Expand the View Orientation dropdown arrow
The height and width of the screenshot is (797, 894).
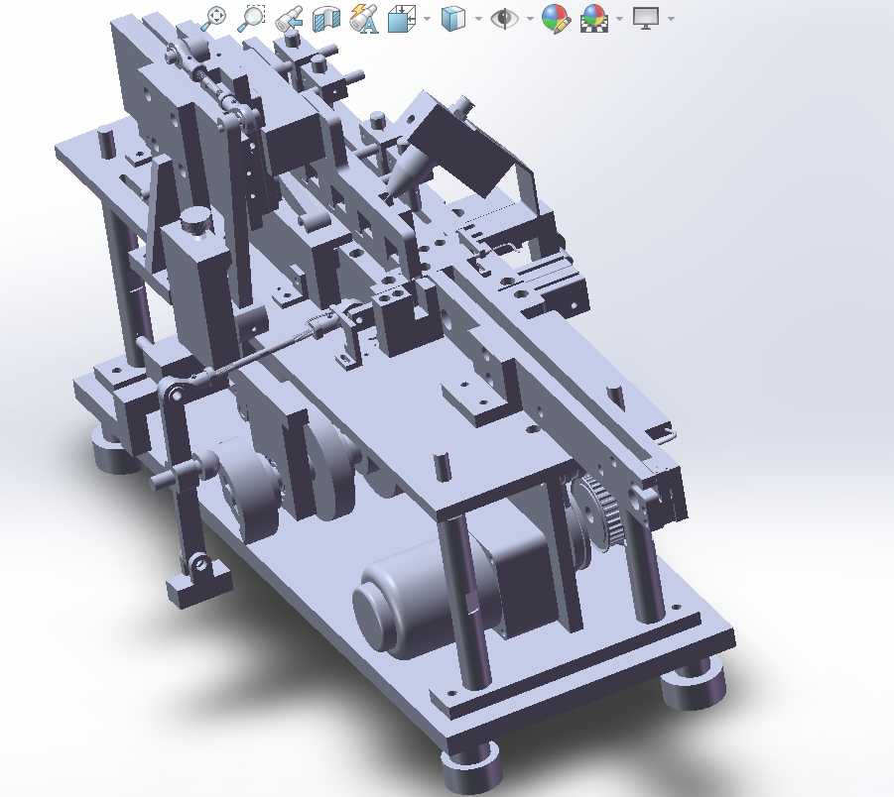(x=427, y=19)
